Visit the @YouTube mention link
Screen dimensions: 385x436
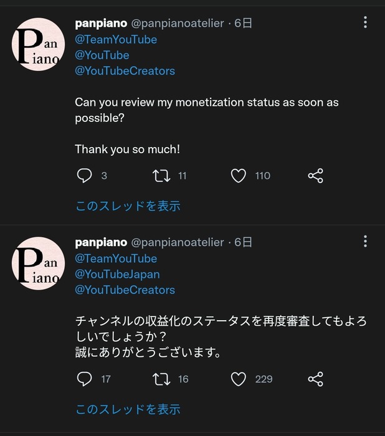click(102, 55)
